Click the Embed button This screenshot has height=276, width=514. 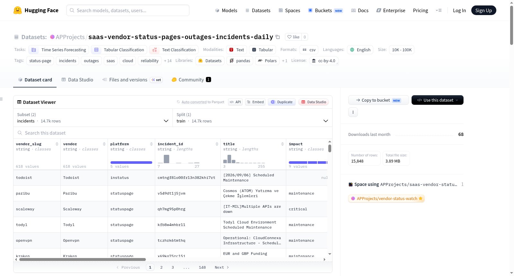pos(255,102)
